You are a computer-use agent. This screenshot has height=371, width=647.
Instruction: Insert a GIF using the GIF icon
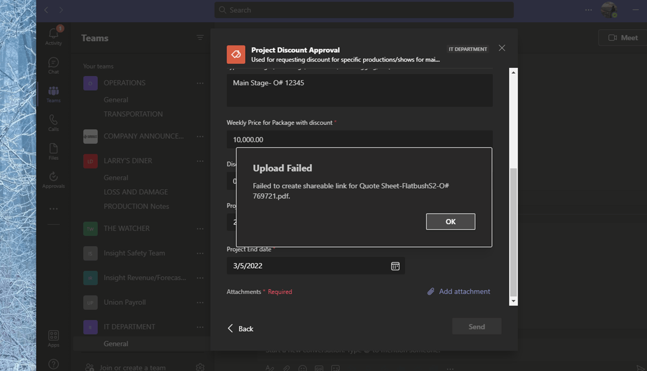coord(319,367)
